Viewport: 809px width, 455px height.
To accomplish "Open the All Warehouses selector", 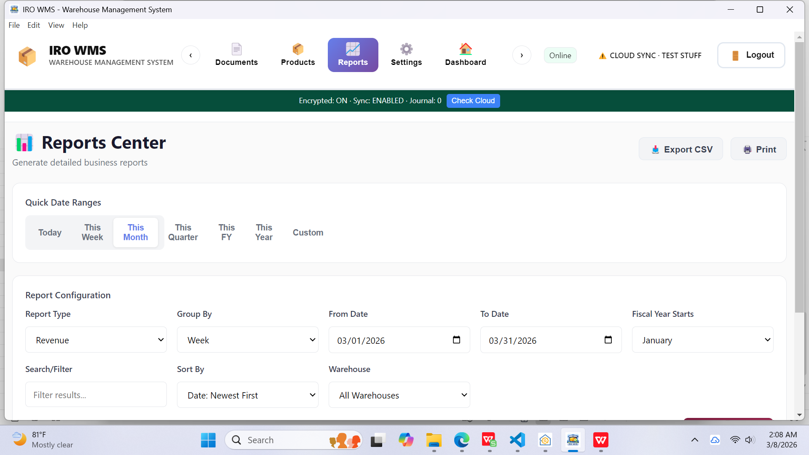I will (399, 395).
